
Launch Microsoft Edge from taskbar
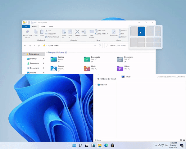(x=106, y=145)
